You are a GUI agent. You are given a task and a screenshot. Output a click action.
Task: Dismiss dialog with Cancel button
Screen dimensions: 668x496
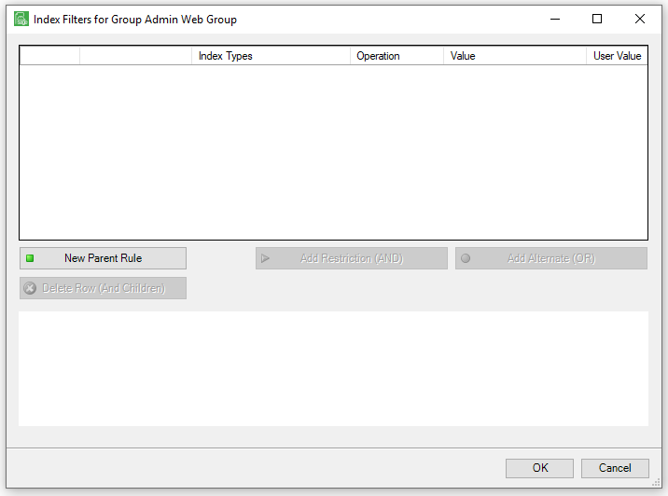615,468
